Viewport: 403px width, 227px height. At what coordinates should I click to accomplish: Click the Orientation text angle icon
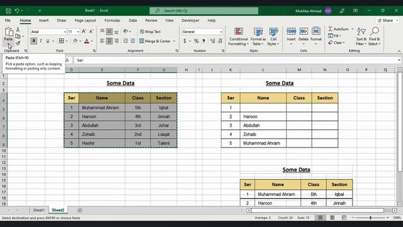(126, 32)
